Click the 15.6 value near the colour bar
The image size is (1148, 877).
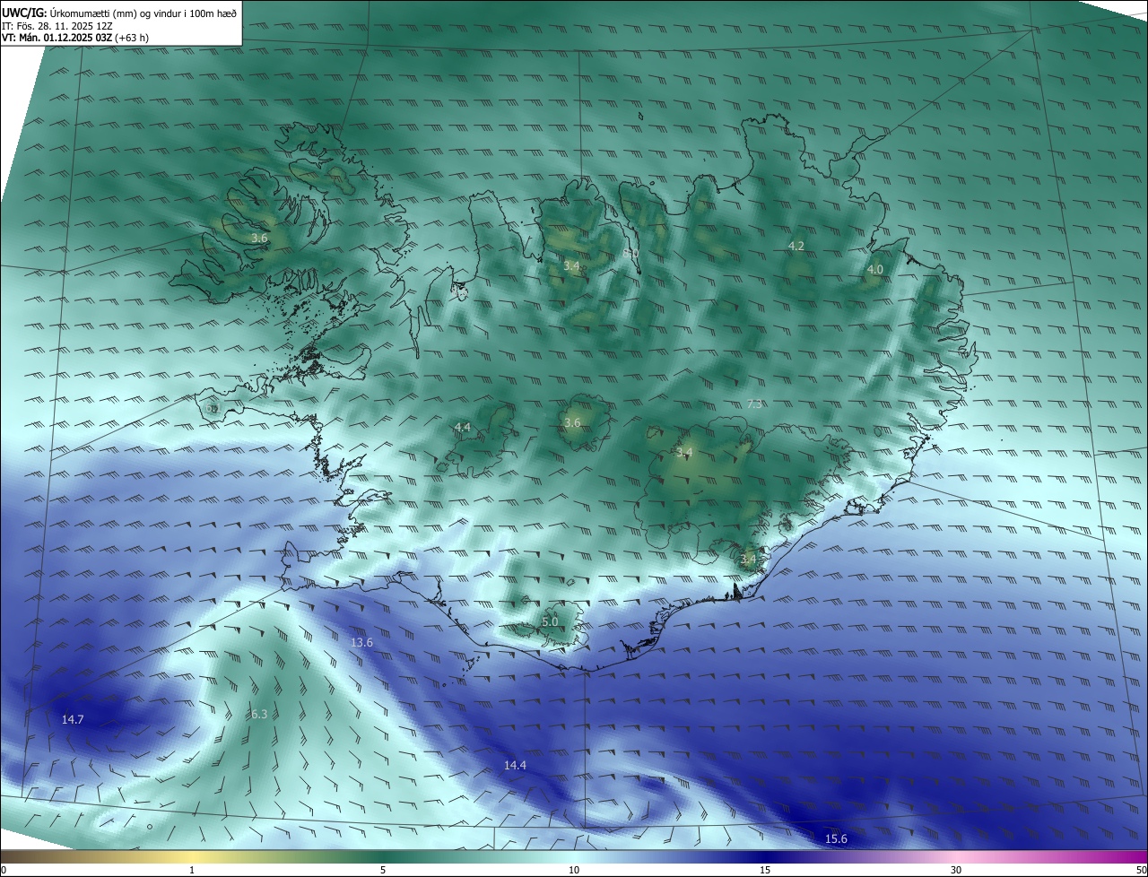tap(836, 839)
